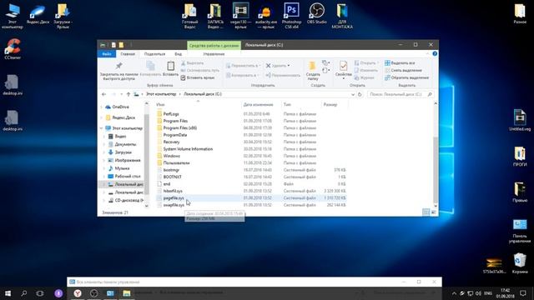
Task: Show hidden system tray icons
Action: pyautogui.click(x=454, y=293)
